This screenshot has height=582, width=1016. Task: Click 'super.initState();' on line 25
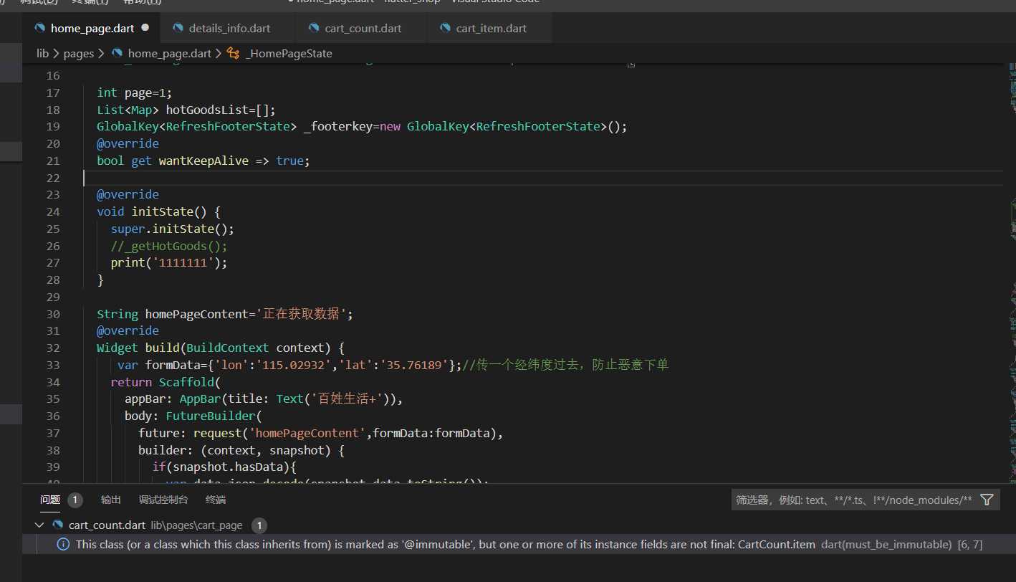point(173,229)
